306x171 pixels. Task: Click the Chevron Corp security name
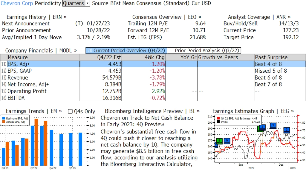[x=17, y=3]
